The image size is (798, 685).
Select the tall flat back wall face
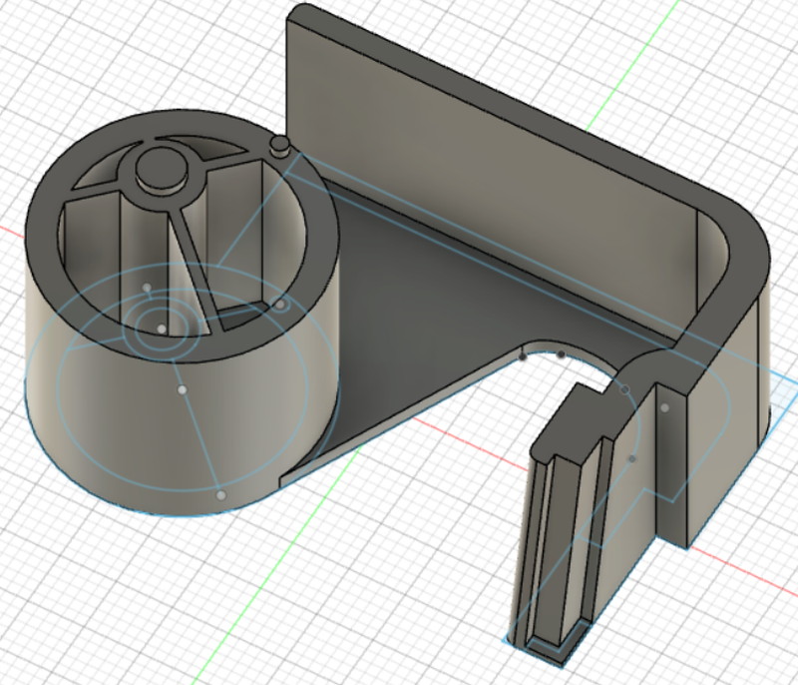coord(489,184)
